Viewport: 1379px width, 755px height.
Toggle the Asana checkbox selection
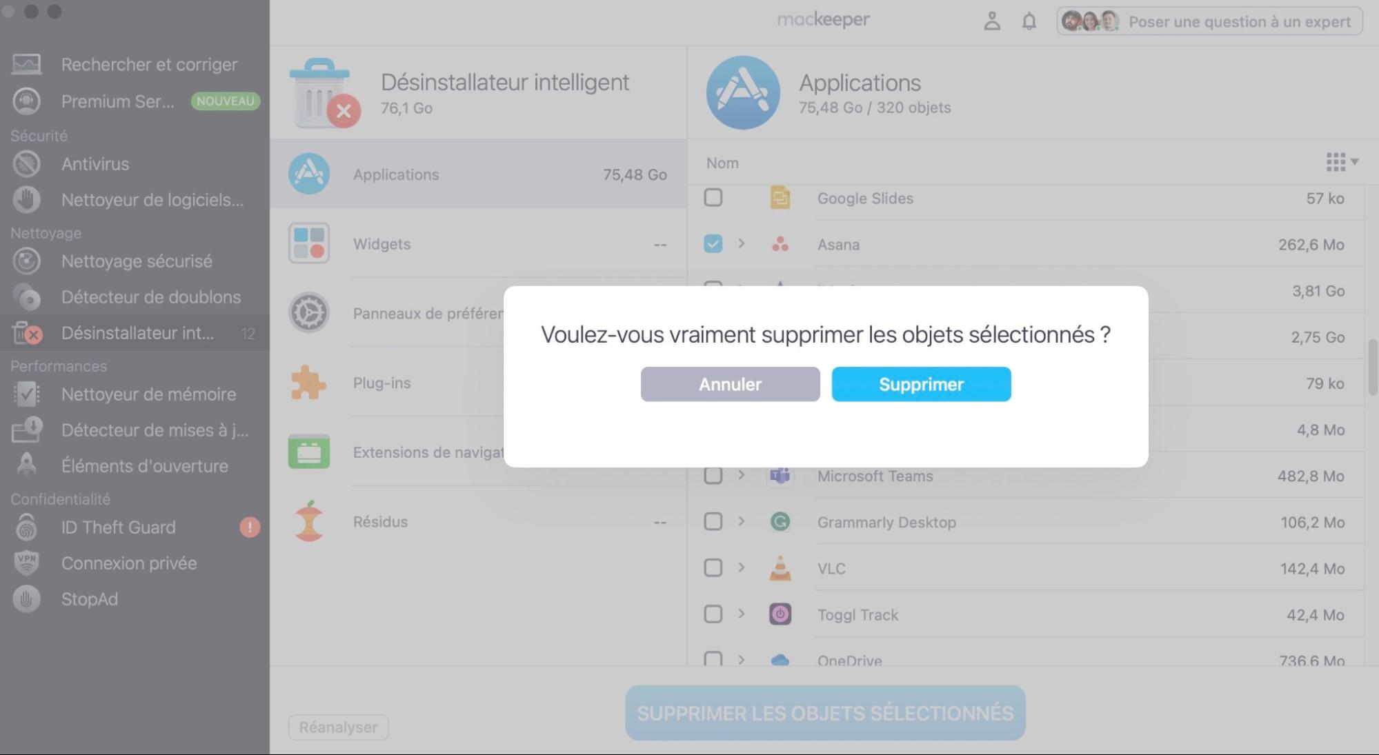(x=713, y=243)
